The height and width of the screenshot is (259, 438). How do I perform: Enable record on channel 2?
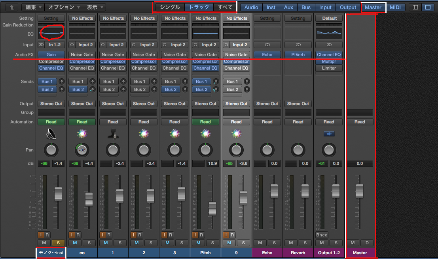click(x=140, y=235)
